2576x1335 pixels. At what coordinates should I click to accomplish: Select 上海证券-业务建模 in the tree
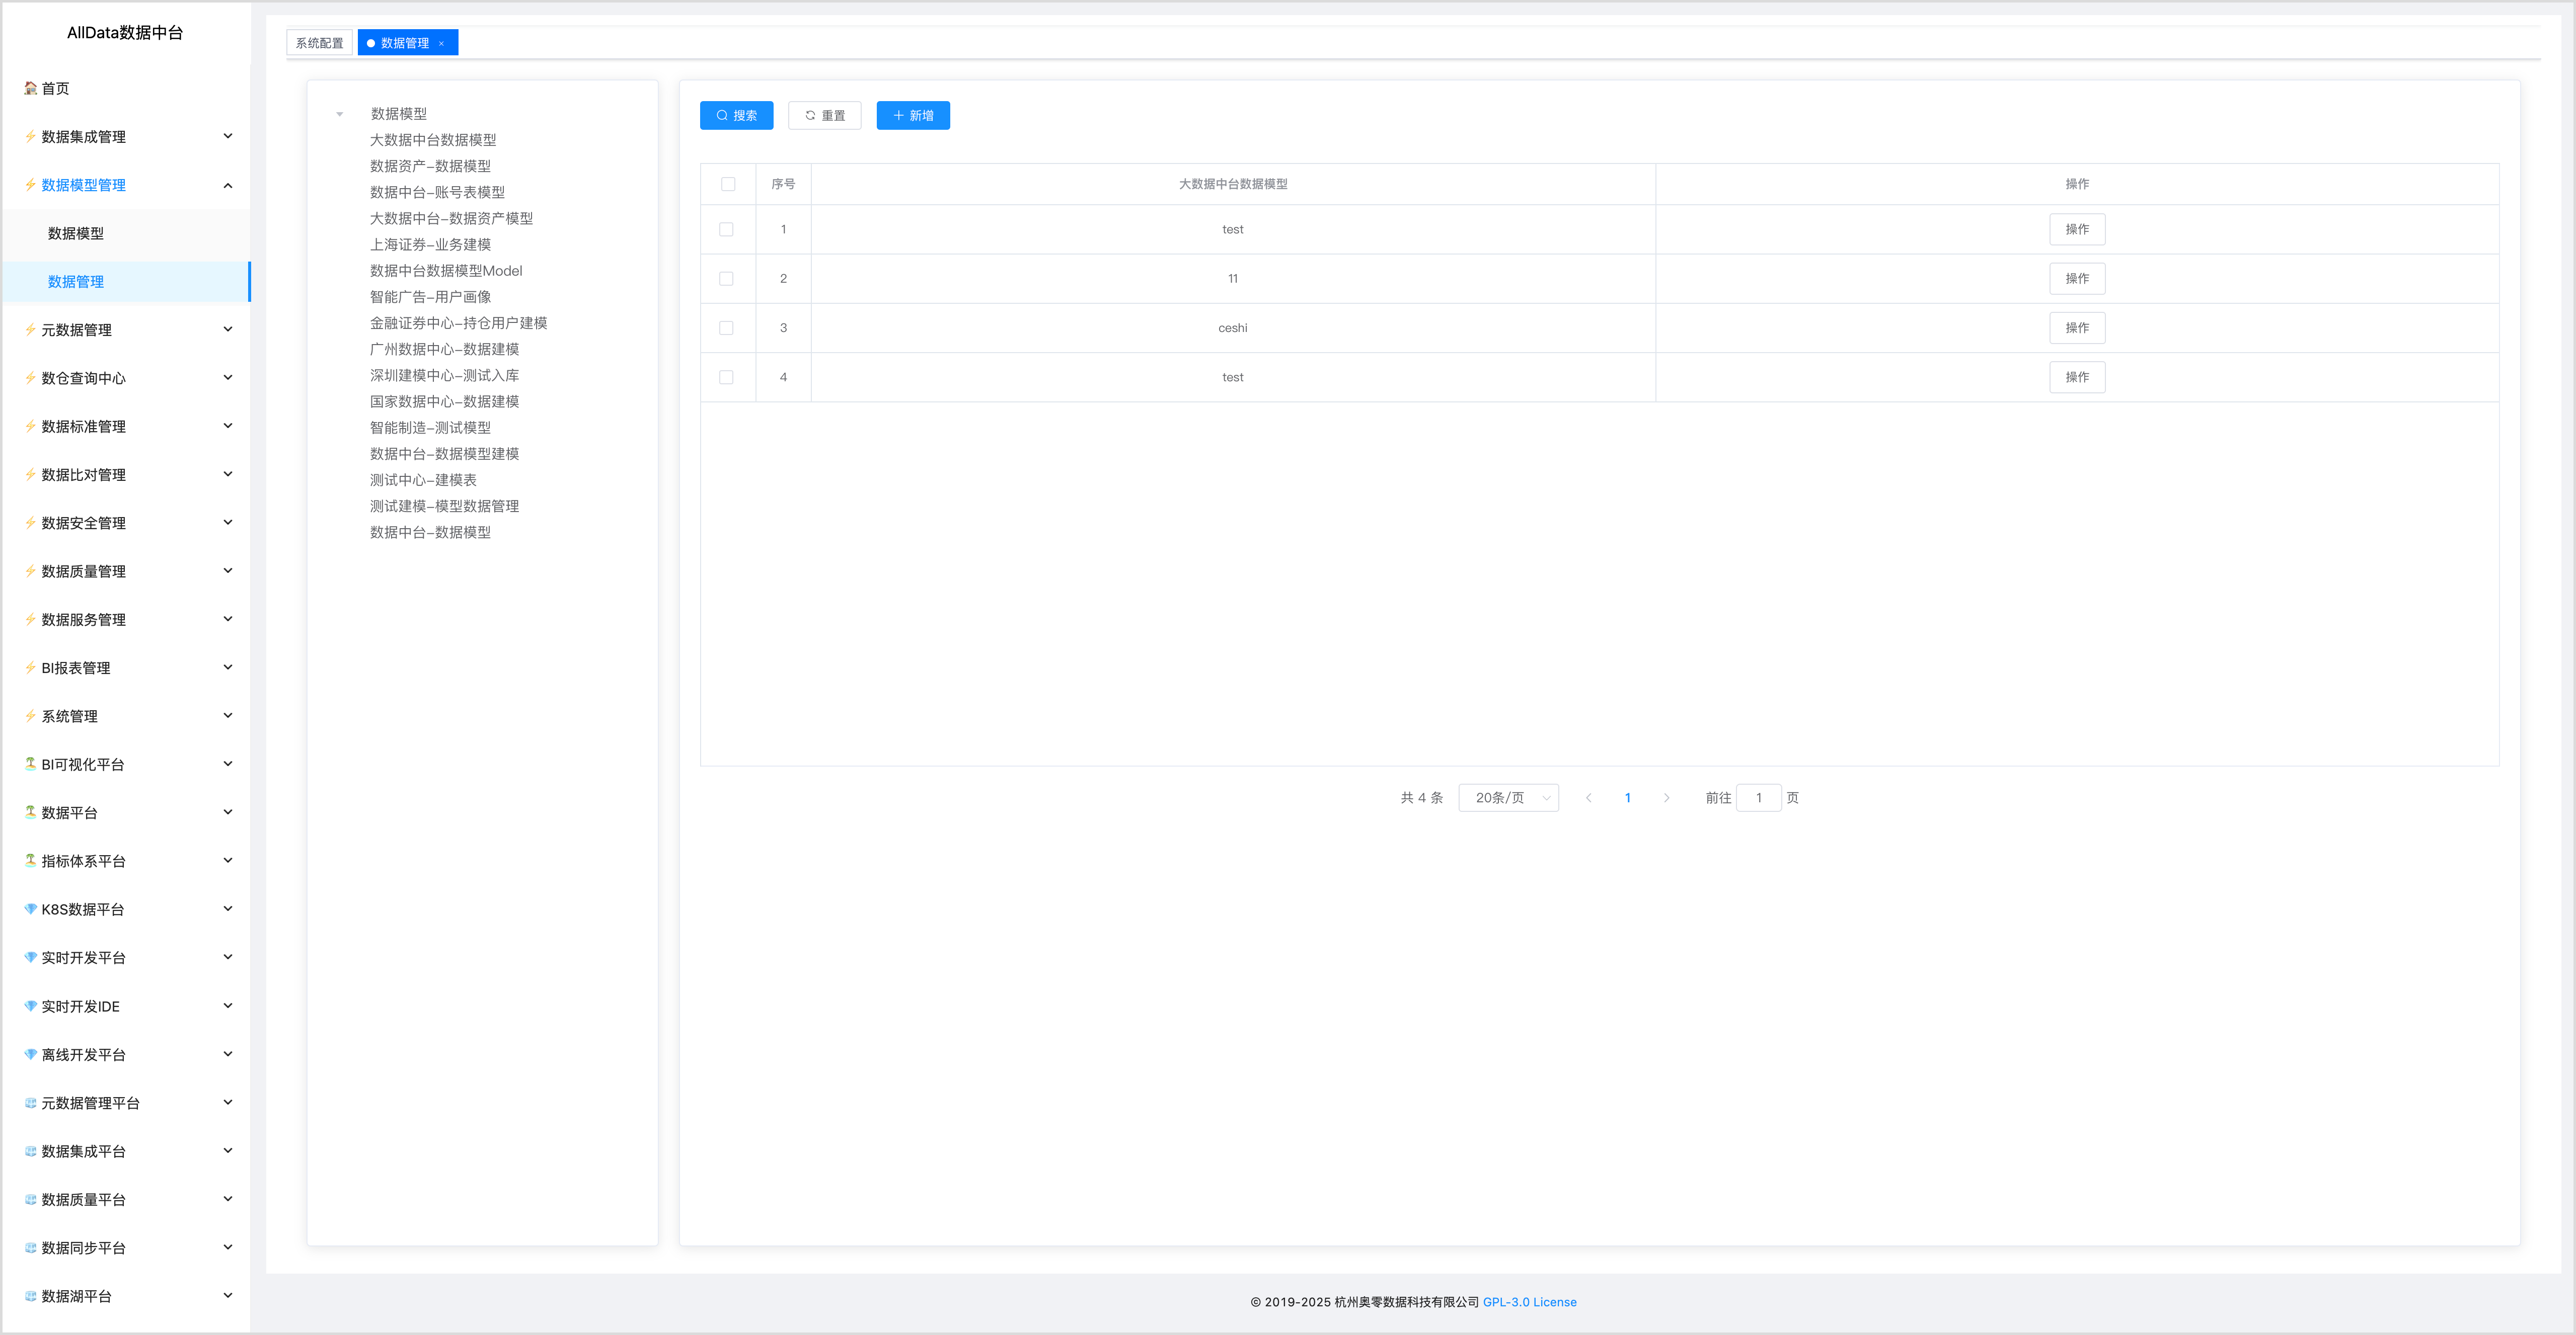click(430, 245)
